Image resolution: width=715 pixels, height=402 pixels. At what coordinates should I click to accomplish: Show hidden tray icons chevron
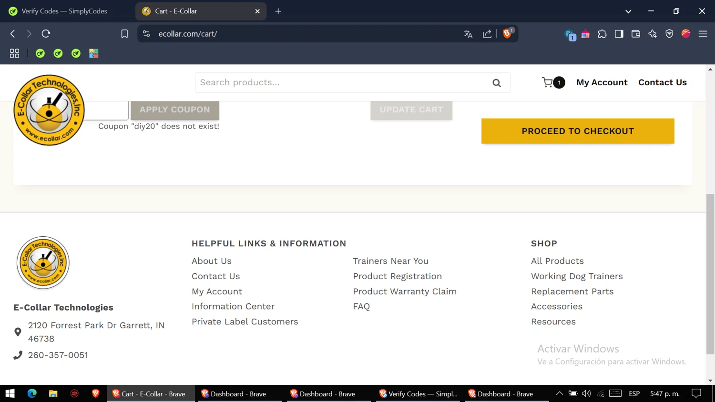560,393
